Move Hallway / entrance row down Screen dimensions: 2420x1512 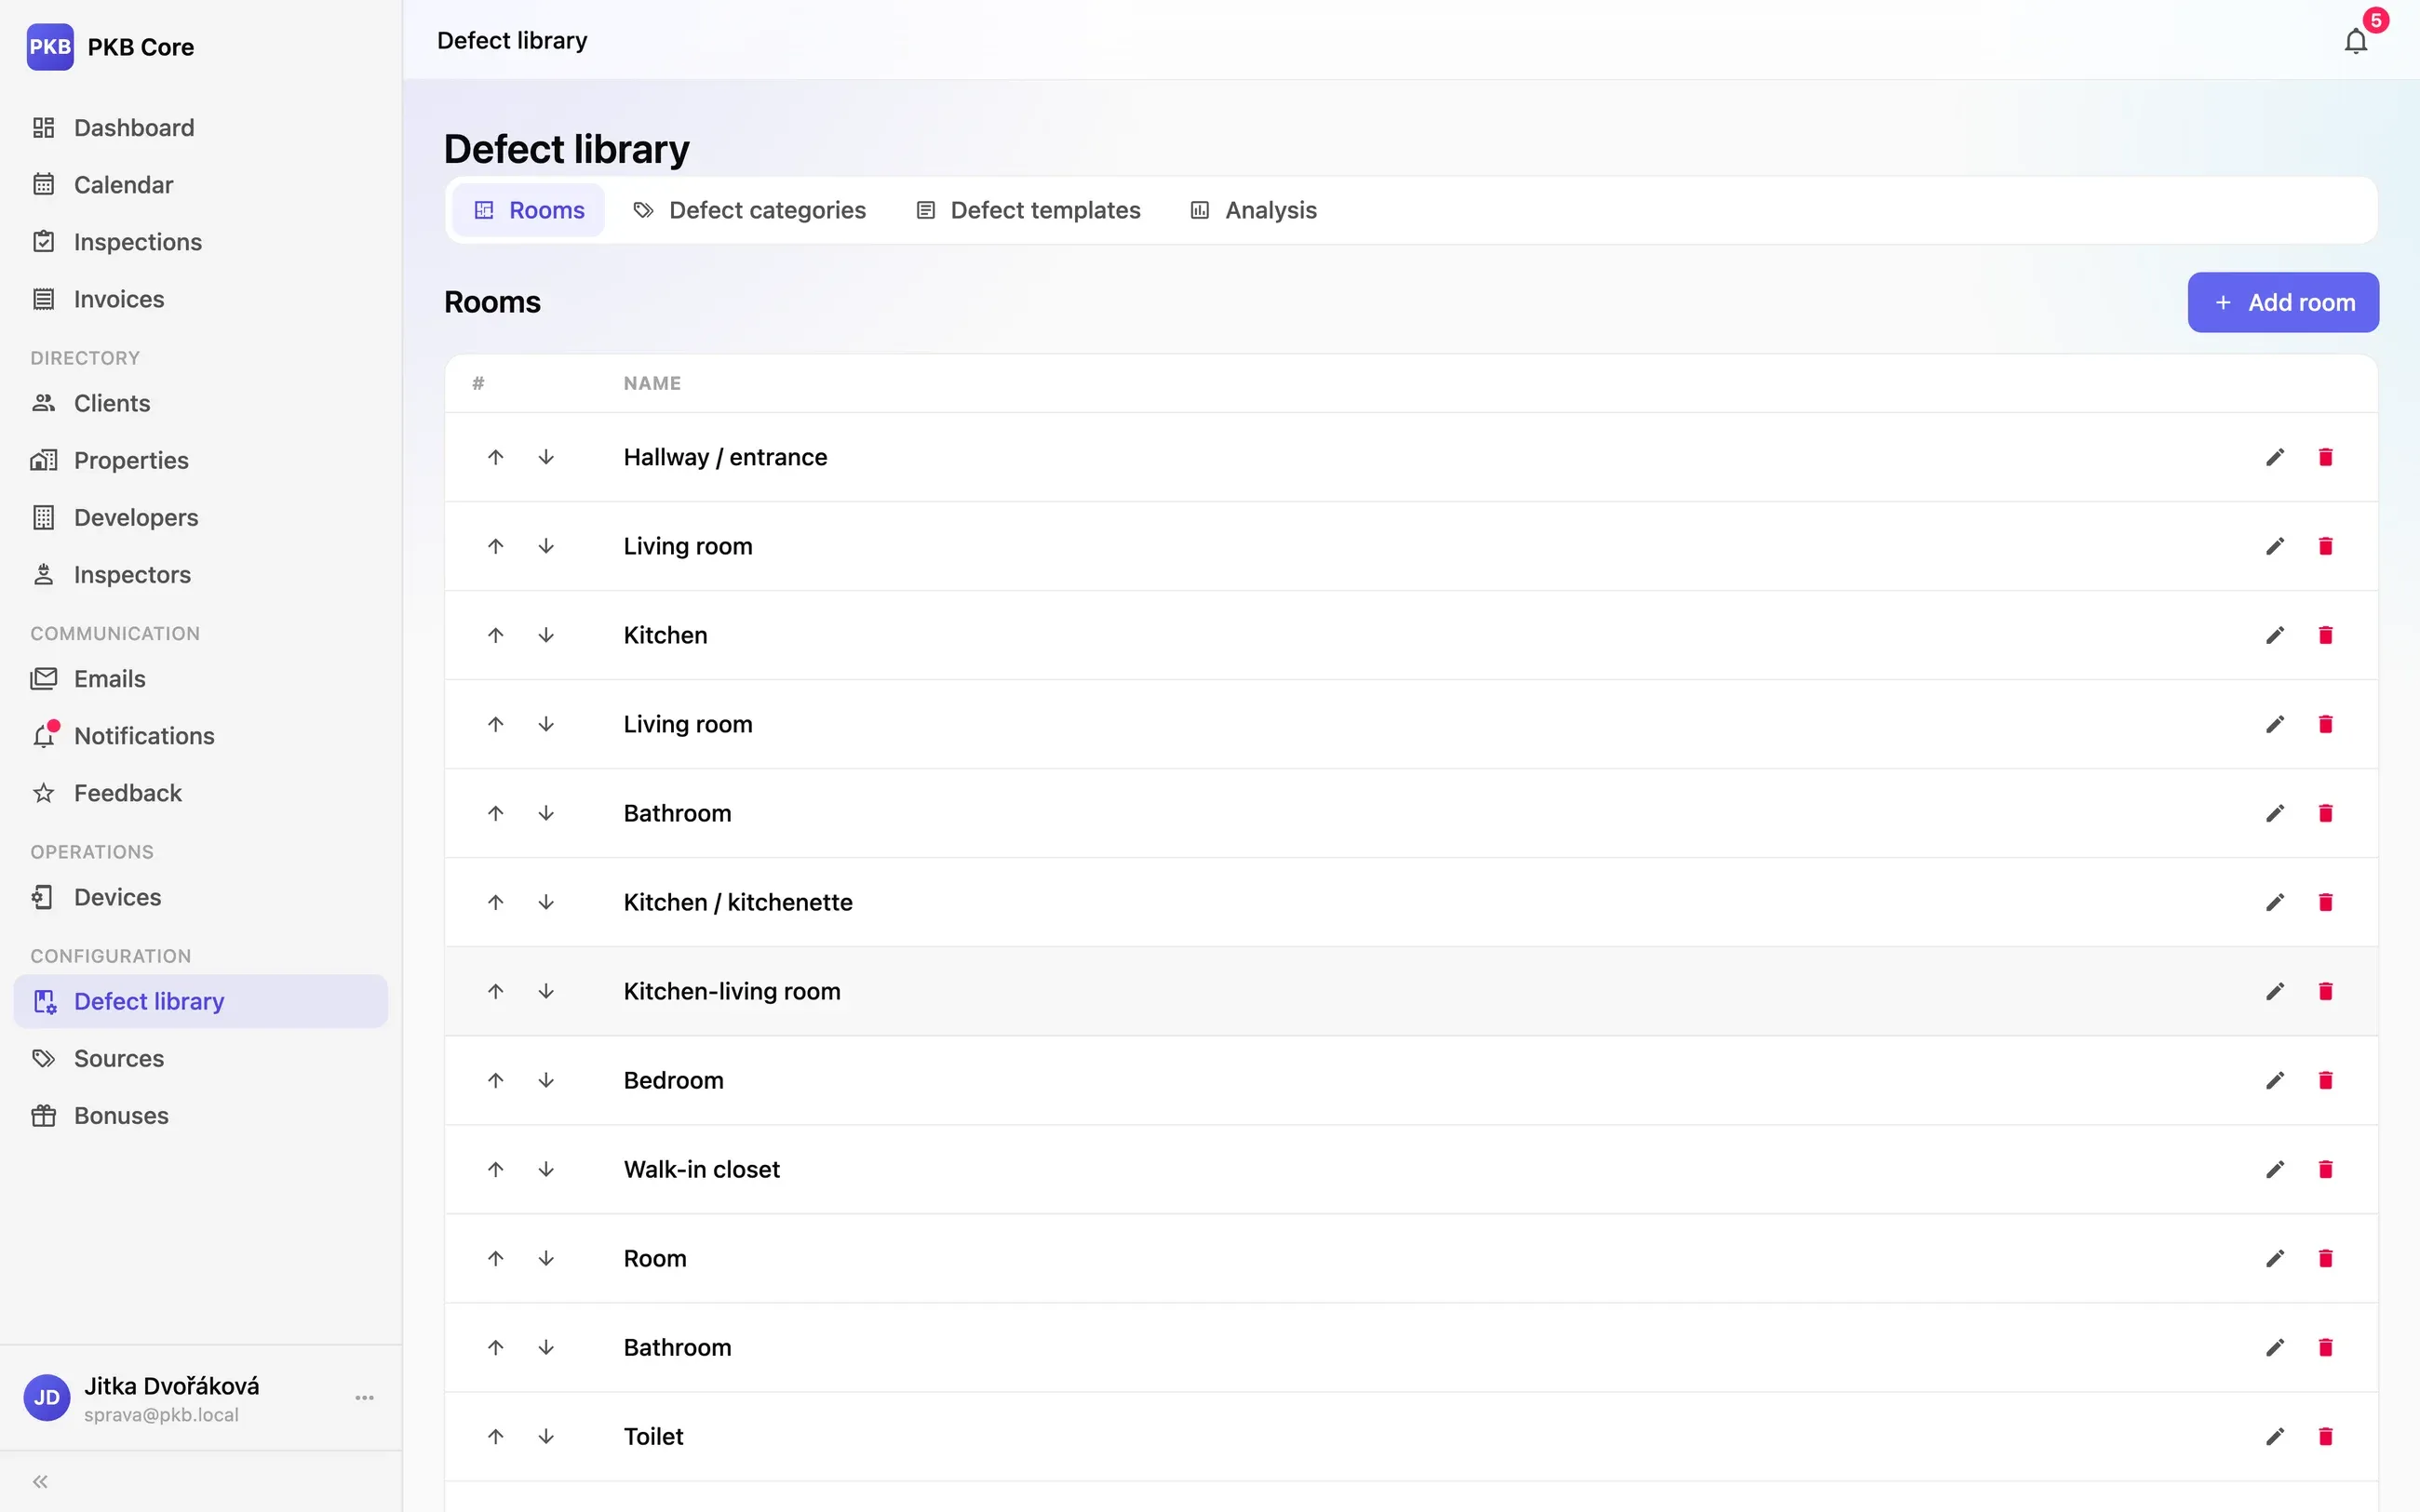tap(546, 457)
